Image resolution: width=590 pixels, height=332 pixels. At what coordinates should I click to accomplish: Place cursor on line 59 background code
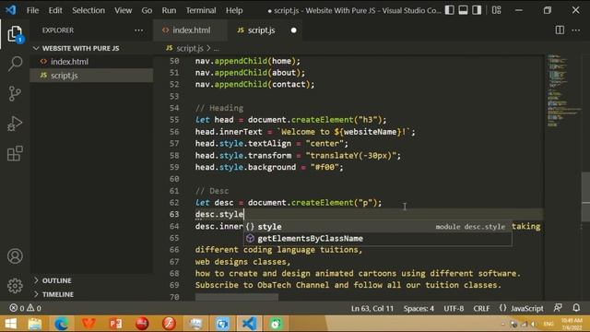tap(269, 167)
